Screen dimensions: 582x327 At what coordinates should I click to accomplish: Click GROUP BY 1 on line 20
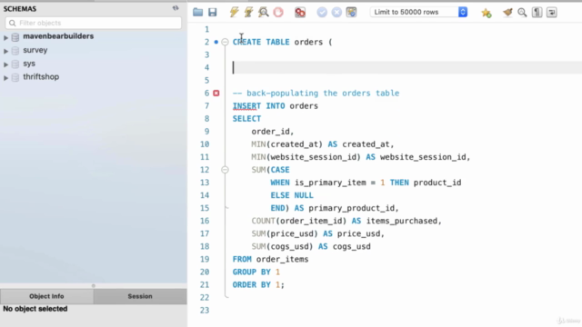click(256, 272)
